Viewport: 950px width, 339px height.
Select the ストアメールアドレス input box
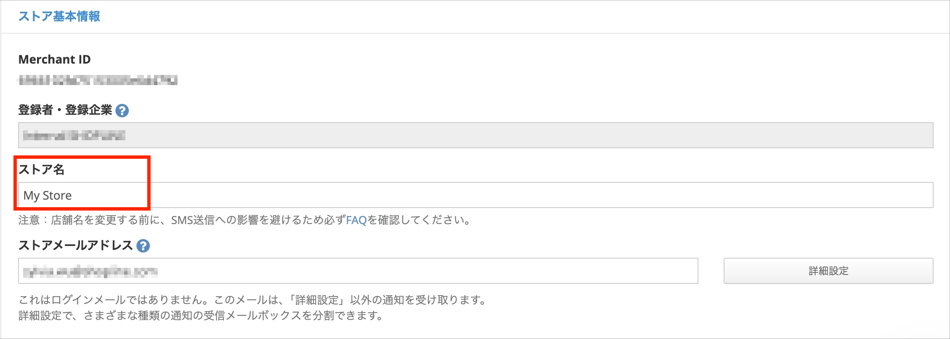(x=358, y=271)
